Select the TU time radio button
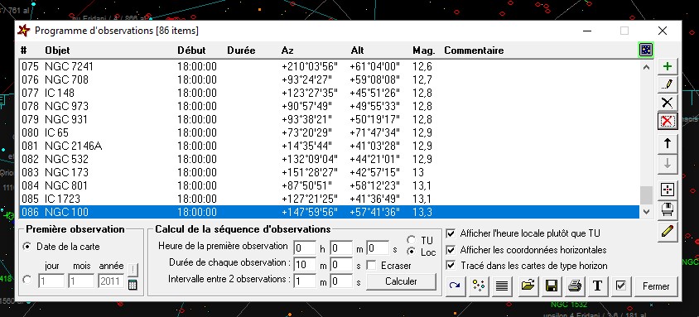This screenshot has width=699, height=317. pyautogui.click(x=411, y=240)
